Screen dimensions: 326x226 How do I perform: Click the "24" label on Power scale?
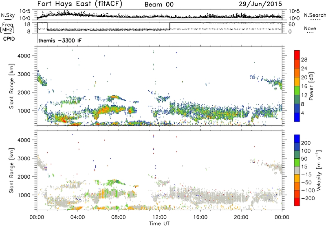304,69
